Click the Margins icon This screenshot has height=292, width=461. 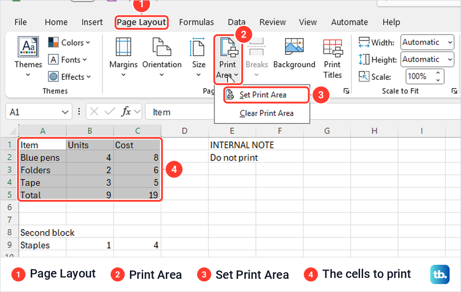point(123,47)
